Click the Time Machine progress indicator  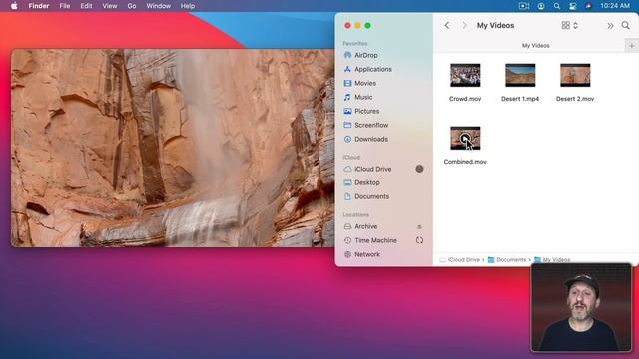click(x=419, y=240)
